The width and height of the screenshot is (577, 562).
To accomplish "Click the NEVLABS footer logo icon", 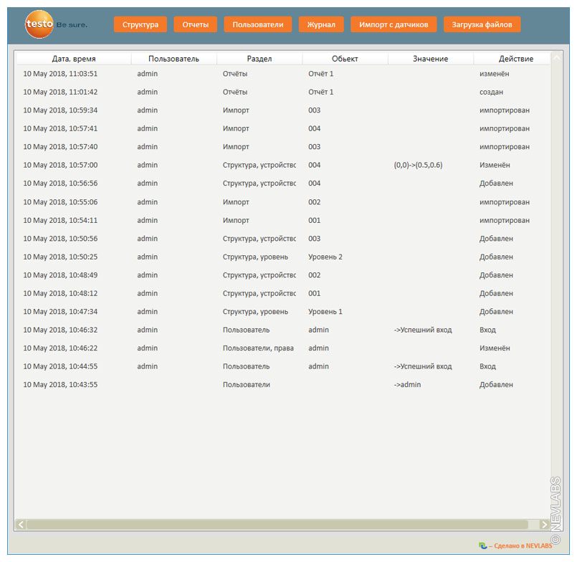I will pos(483,546).
